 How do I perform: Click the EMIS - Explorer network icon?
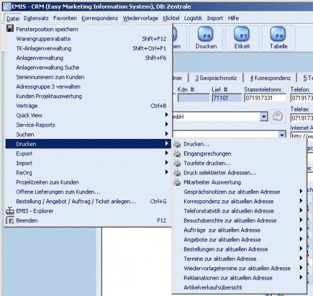pyautogui.click(x=10, y=211)
